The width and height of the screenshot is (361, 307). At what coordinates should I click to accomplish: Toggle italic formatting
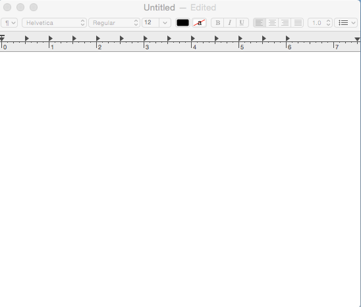[230, 23]
